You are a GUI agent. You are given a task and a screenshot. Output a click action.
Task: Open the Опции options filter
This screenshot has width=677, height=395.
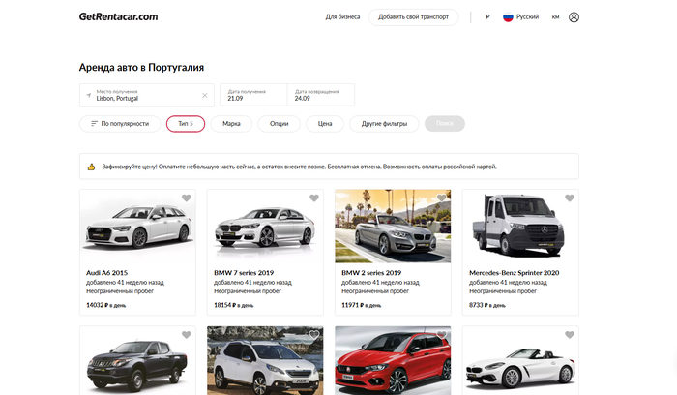pos(279,124)
